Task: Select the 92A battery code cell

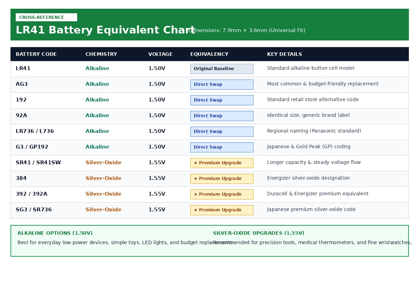Action: point(21,116)
